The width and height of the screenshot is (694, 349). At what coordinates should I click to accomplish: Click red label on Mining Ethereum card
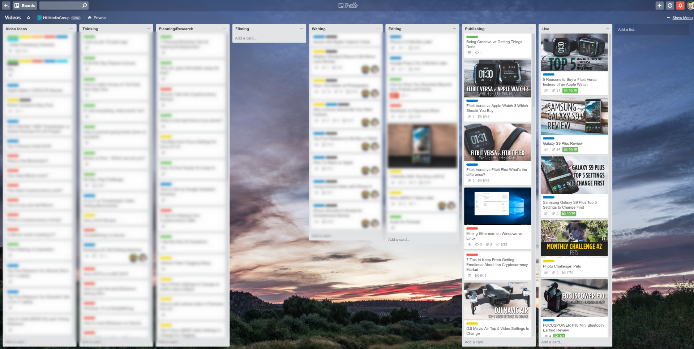[472, 228]
